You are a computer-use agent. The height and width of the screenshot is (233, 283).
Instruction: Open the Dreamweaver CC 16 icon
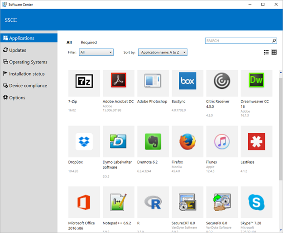pos(256,80)
